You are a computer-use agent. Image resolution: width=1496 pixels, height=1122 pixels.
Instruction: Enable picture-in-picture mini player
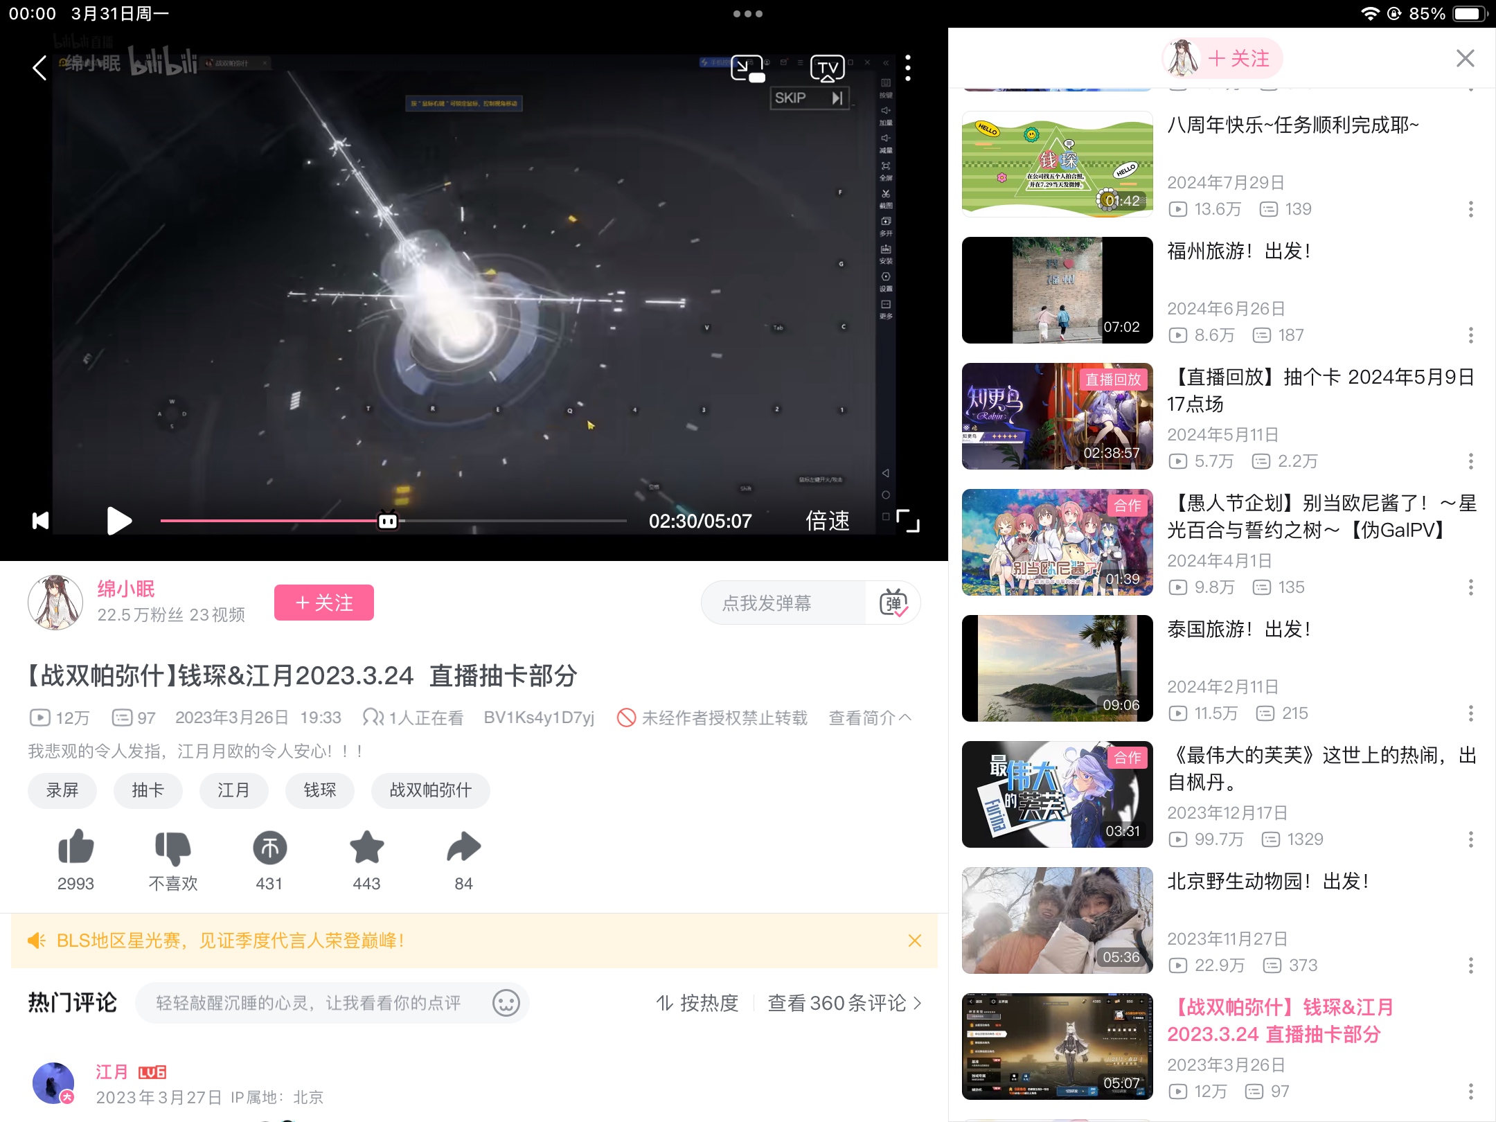pos(747,69)
